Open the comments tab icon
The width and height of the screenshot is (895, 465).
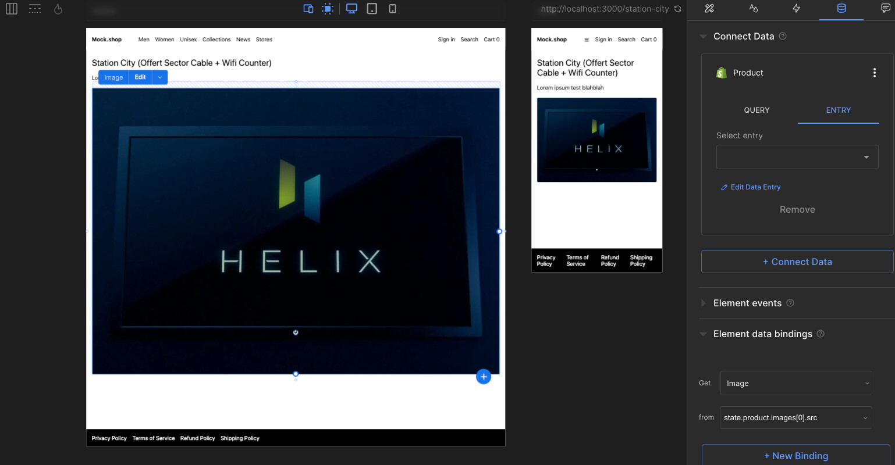point(886,8)
